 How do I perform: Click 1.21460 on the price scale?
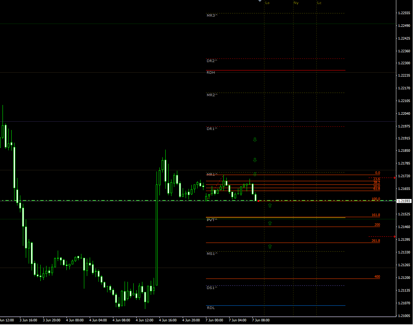[x=404, y=227]
